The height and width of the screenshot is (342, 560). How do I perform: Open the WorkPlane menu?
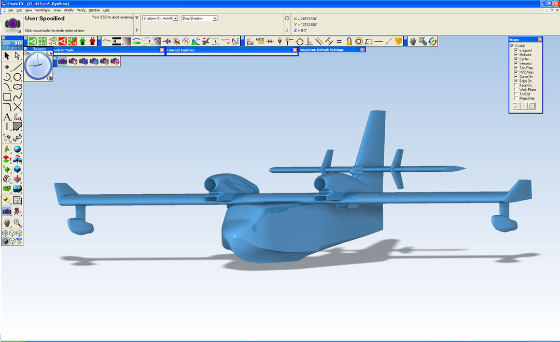point(43,10)
